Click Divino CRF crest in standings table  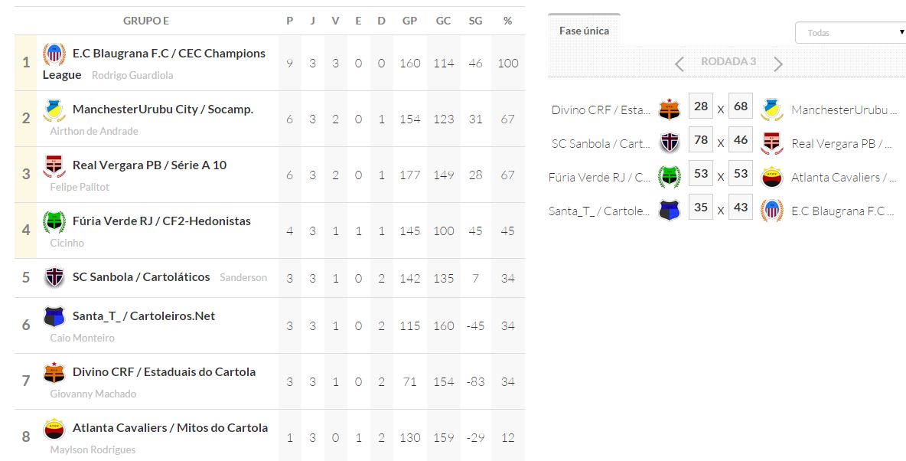coord(54,372)
